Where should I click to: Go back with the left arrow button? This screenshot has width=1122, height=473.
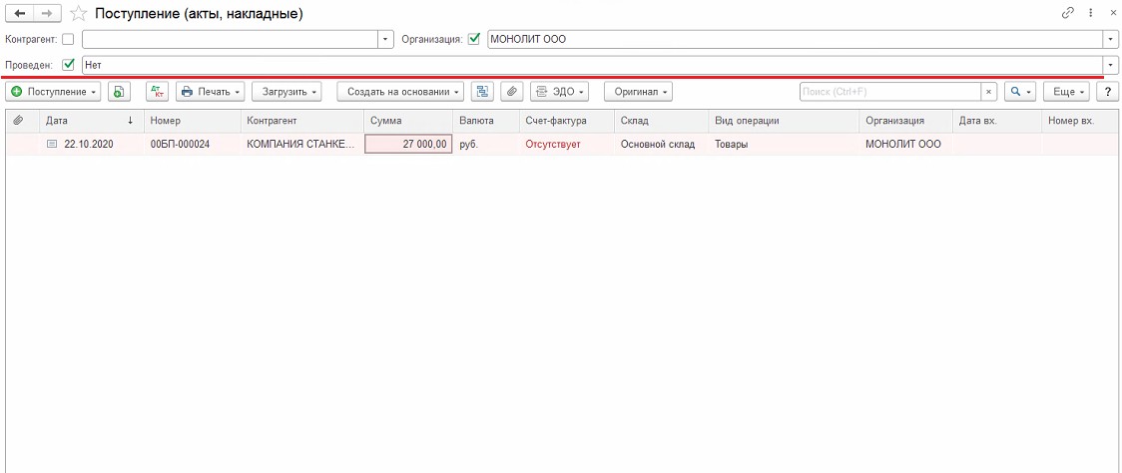tap(19, 14)
